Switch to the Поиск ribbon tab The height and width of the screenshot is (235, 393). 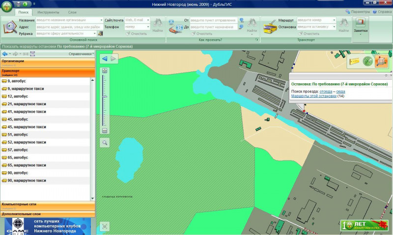pyautogui.click(x=23, y=12)
